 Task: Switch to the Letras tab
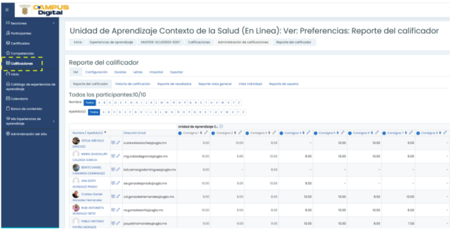pyautogui.click(x=138, y=72)
